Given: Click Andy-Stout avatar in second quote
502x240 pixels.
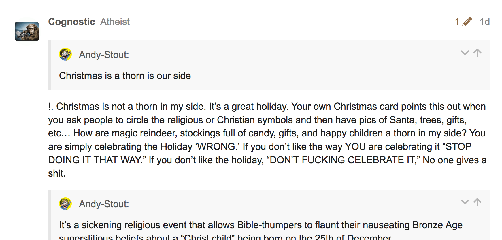Looking at the screenshot, I should [x=65, y=204].
